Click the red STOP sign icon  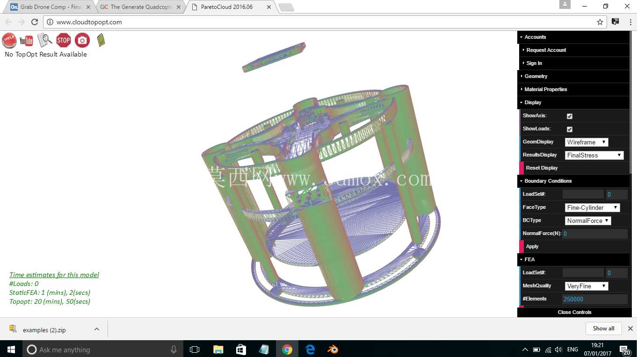[64, 40]
